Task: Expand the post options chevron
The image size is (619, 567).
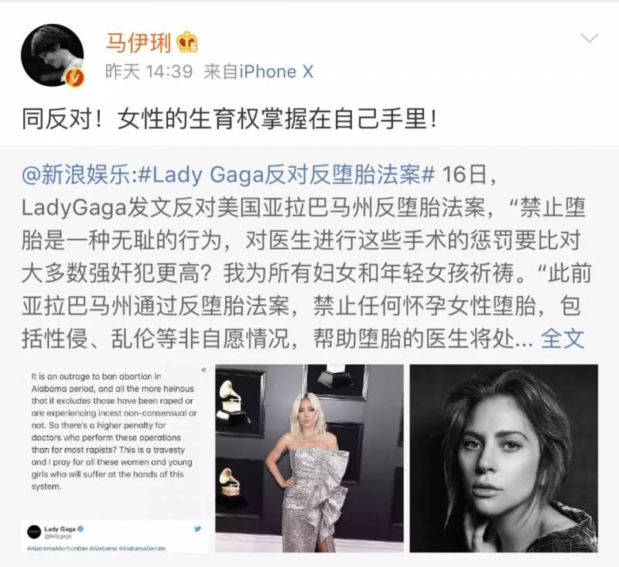Action: pos(590,38)
